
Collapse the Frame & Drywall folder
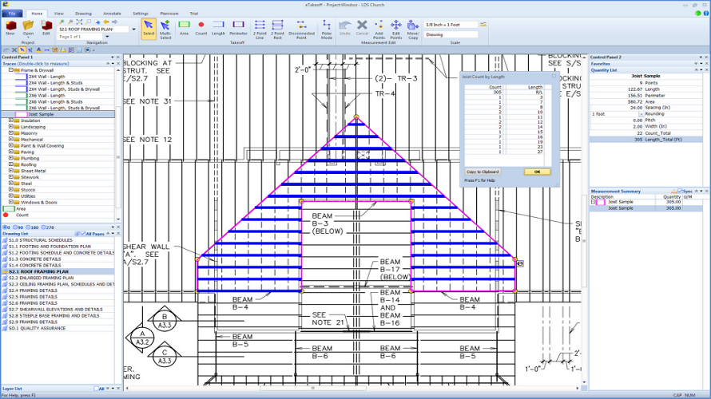point(11,70)
